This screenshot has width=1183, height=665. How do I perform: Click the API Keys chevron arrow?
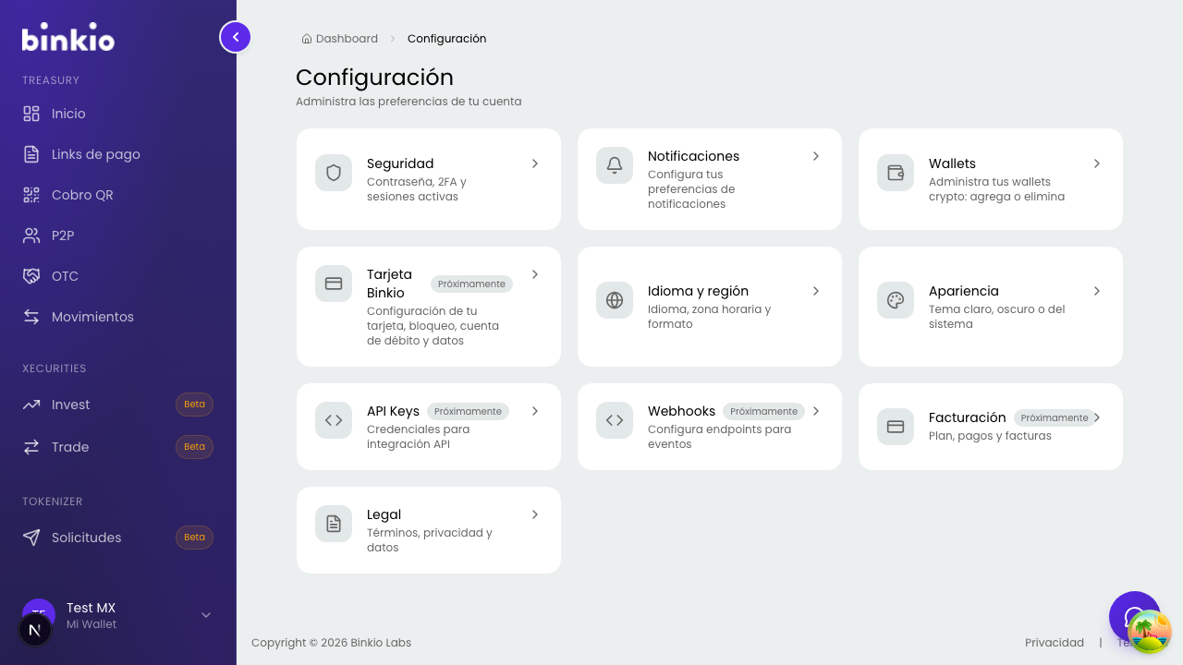point(535,411)
